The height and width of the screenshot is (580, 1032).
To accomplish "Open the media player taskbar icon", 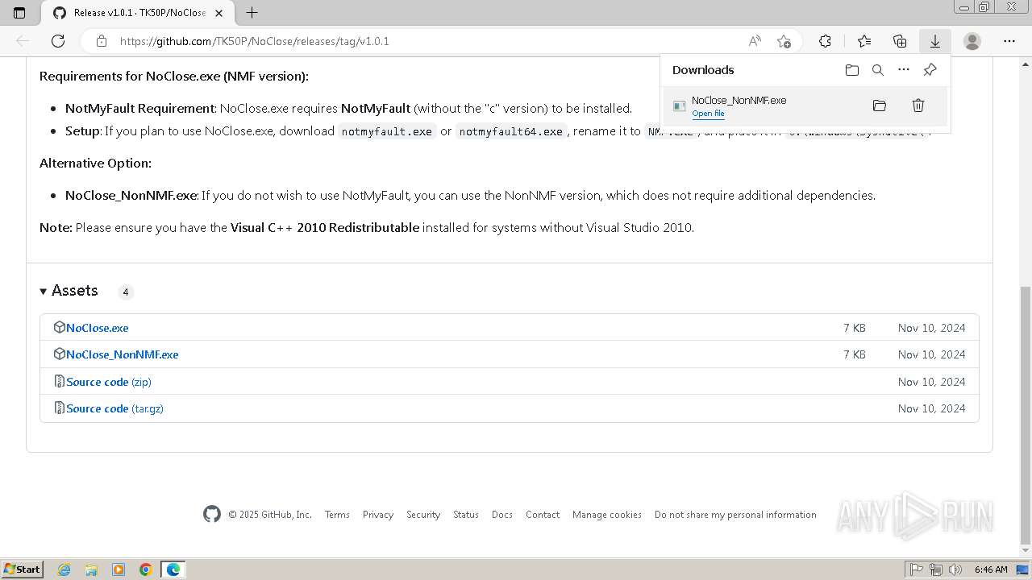I will pos(119,570).
